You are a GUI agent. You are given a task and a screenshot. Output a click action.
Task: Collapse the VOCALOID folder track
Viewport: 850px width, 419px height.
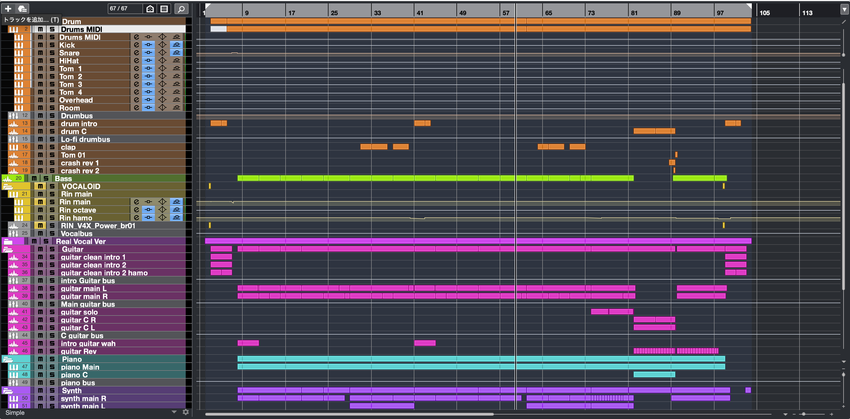(8, 187)
